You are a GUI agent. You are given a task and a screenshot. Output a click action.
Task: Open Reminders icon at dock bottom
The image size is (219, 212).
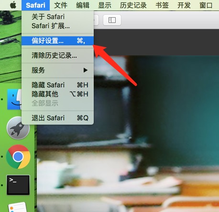pyautogui.click(x=17, y=207)
